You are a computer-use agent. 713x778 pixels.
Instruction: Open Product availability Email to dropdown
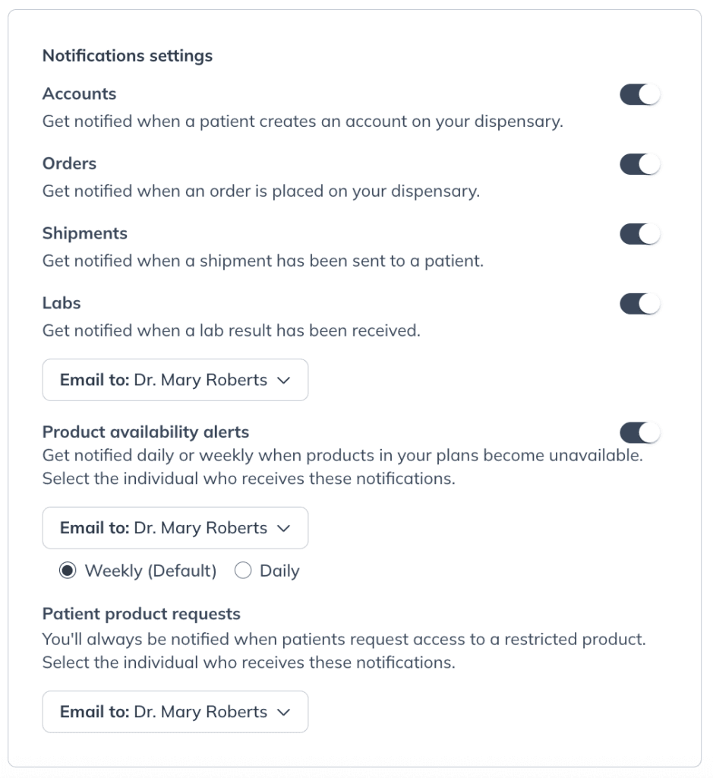coord(175,528)
